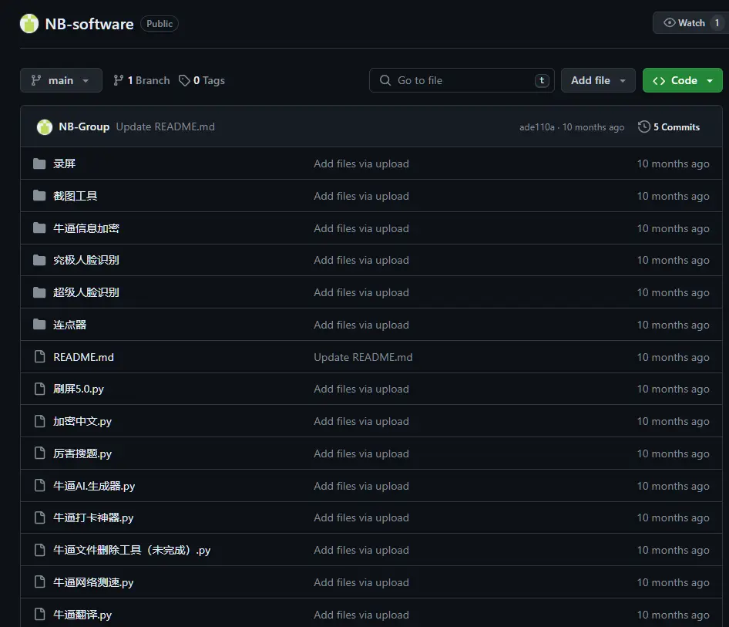Click Add files via upload in 录屏 row

361,163
